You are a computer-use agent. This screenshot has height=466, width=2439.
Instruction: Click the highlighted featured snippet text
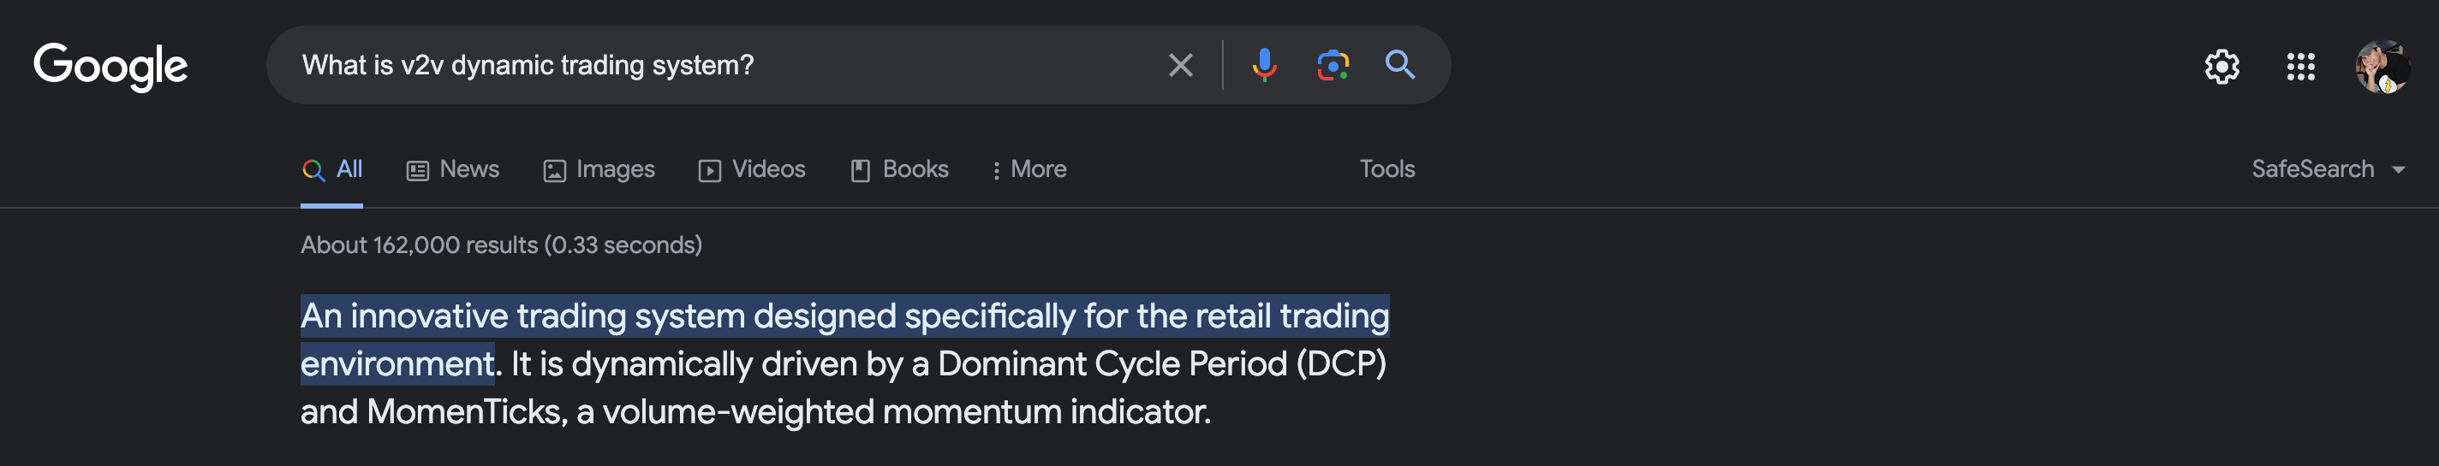(844, 316)
